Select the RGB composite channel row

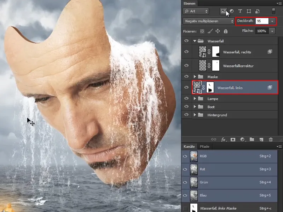click(x=229, y=156)
